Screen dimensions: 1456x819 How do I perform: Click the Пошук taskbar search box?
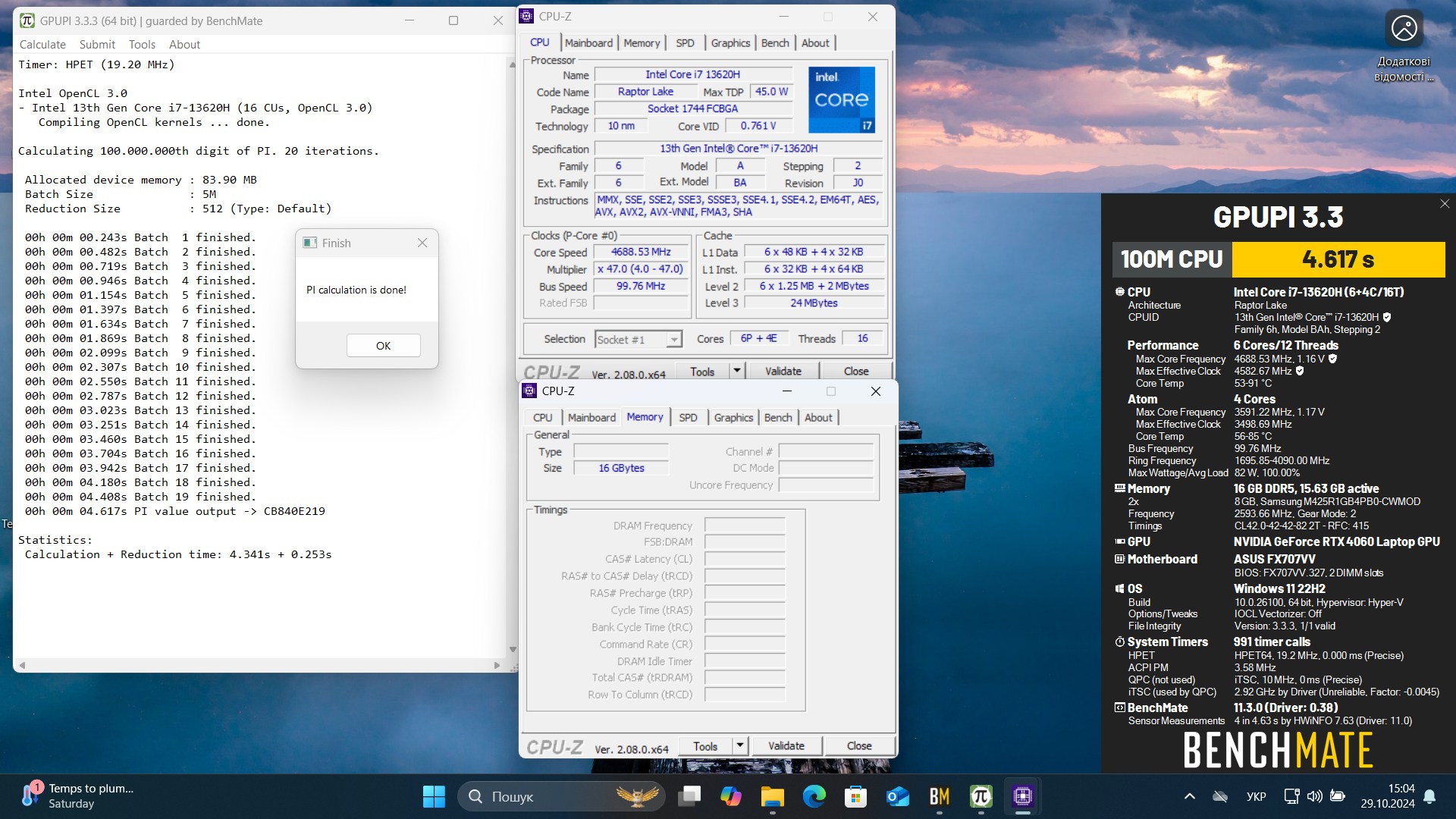point(561,796)
